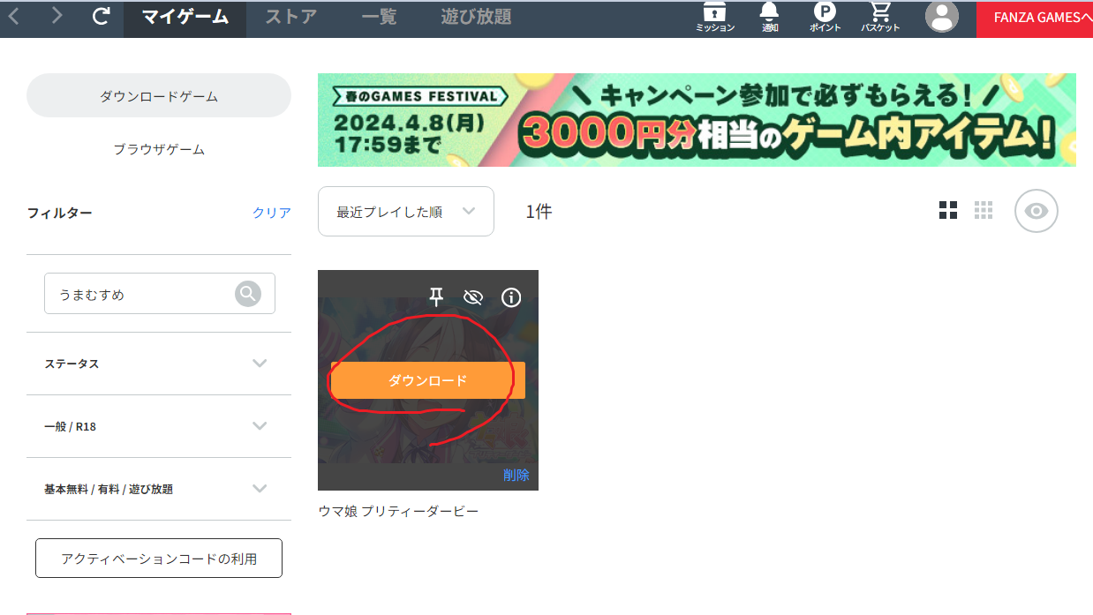The width and height of the screenshot is (1093, 615).
Task: Select the 遊び放題 tab
Action: pos(476,18)
